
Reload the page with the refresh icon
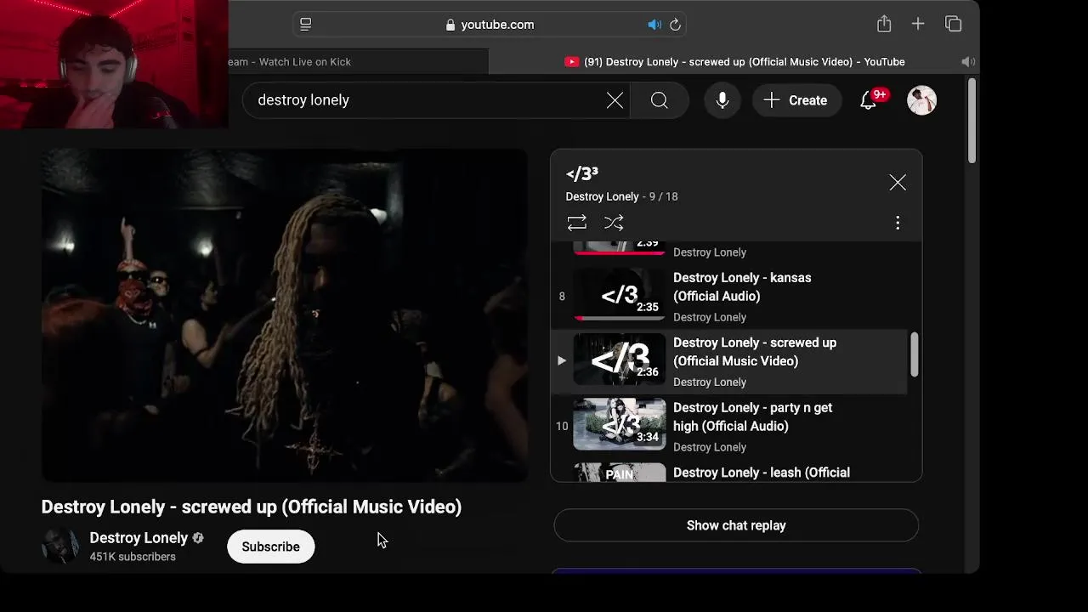[676, 25]
